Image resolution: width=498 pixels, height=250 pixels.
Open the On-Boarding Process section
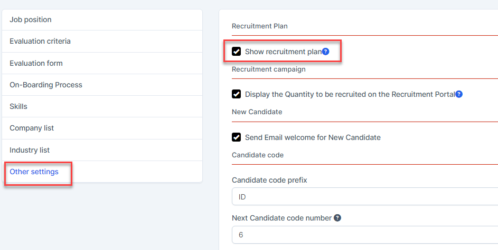46,85
